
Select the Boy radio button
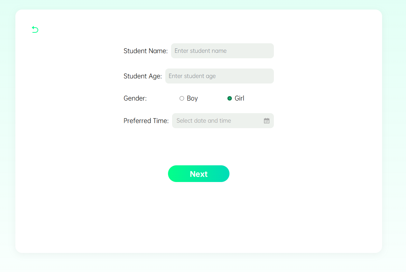click(182, 98)
